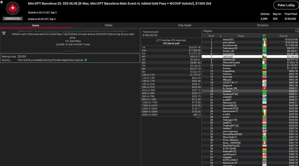
Task: Click the Canada flag beside DonnyMacQ30
Action: [x=264, y=134]
